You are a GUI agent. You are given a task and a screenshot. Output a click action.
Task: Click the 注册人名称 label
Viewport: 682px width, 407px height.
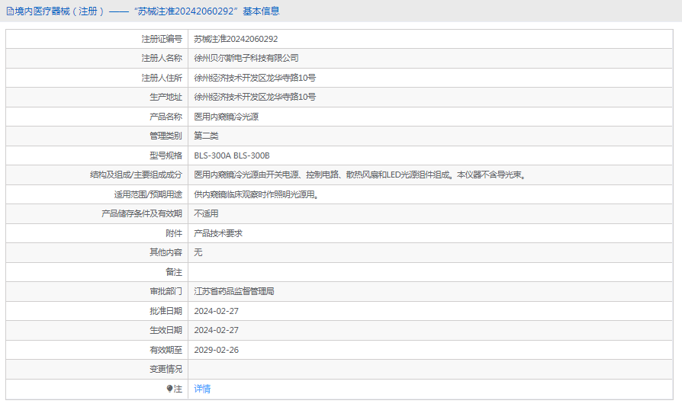(162, 58)
